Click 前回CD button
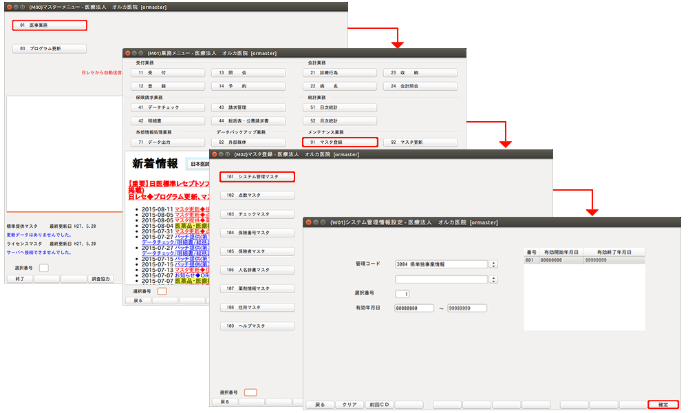 [x=380, y=405]
